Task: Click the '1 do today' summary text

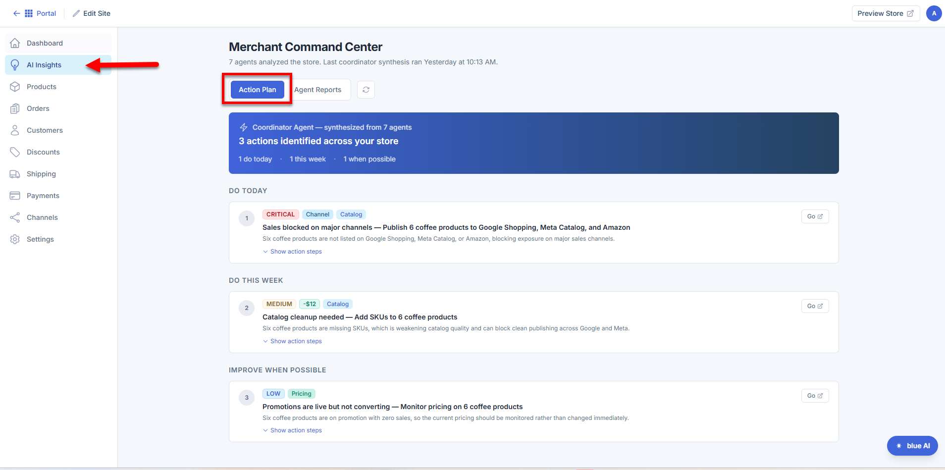Action: click(255, 159)
